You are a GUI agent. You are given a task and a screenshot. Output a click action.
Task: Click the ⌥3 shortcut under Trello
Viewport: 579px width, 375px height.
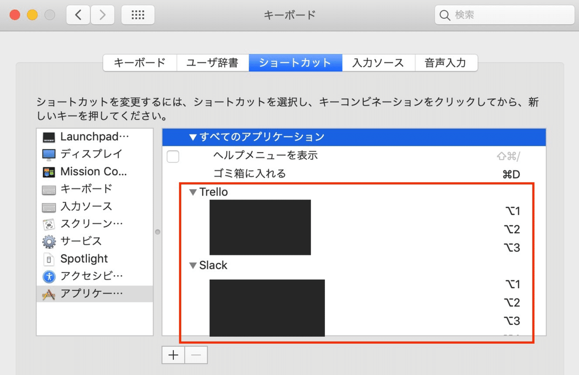point(511,248)
